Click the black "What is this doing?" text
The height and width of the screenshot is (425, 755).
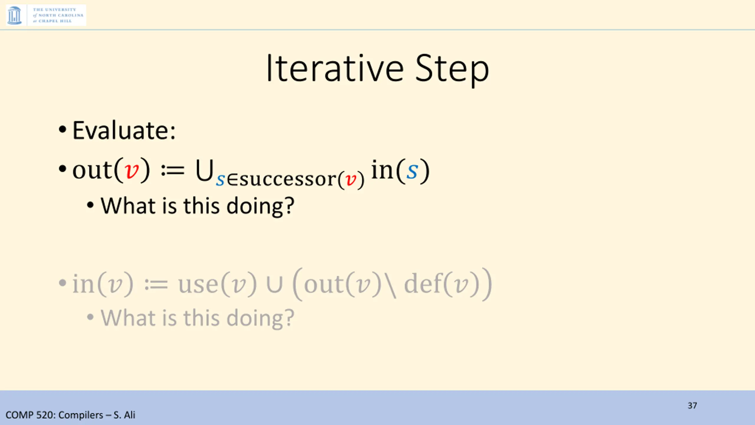[197, 205]
